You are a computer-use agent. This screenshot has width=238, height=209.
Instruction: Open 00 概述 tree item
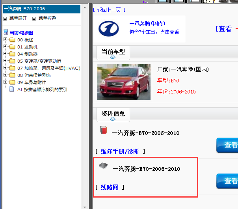(25, 40)
